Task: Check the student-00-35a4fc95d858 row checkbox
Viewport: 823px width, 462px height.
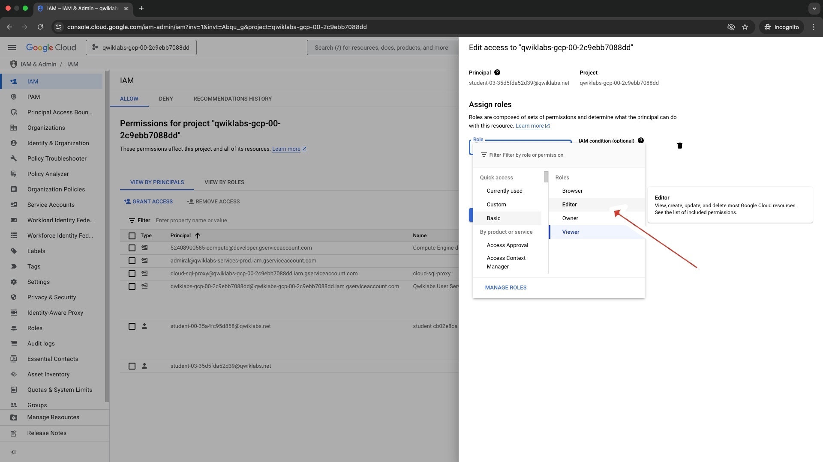Action: [132, 326]
